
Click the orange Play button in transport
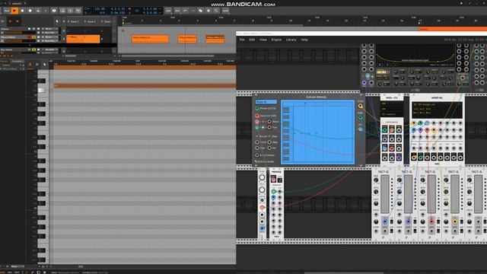14,11
